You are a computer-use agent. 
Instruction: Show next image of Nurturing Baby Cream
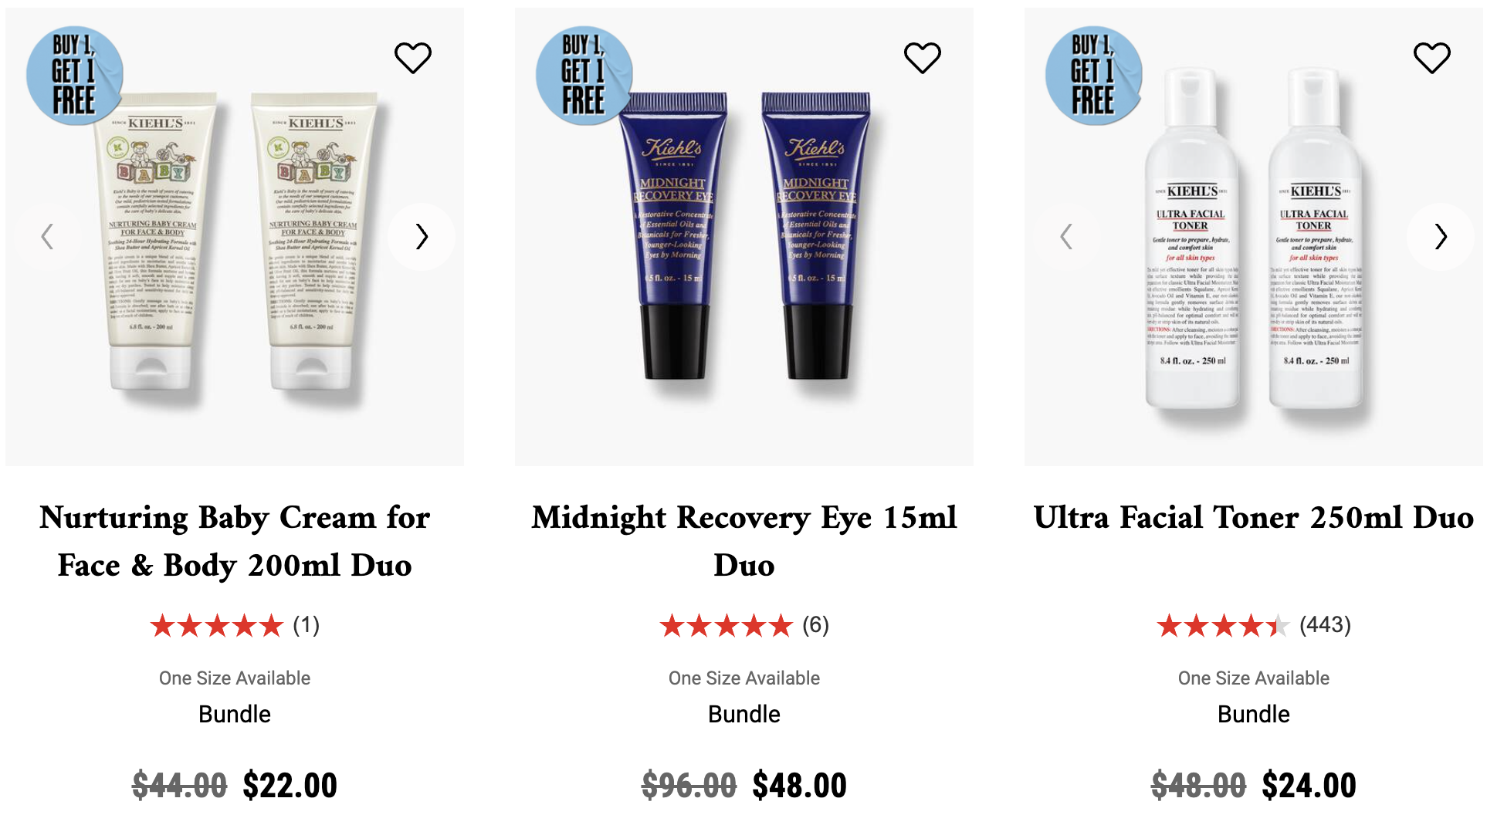coord(422,236)
